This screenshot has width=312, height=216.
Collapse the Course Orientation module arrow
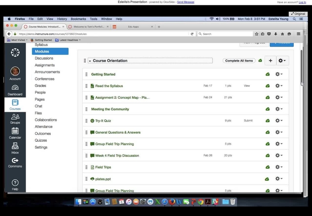[90, 61]
